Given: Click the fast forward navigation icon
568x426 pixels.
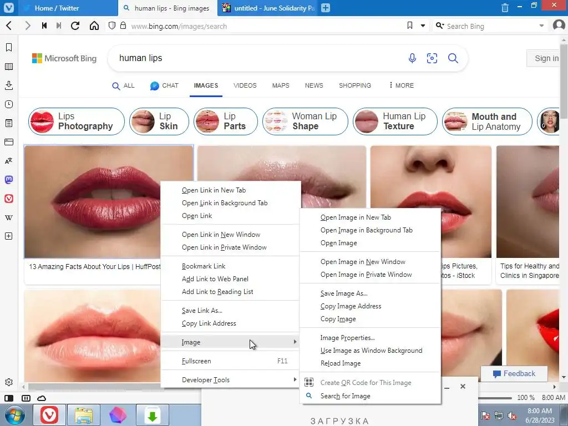Looking at the screenshot, I should 59,26.
